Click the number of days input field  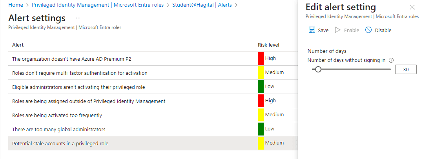coord(406,70)
